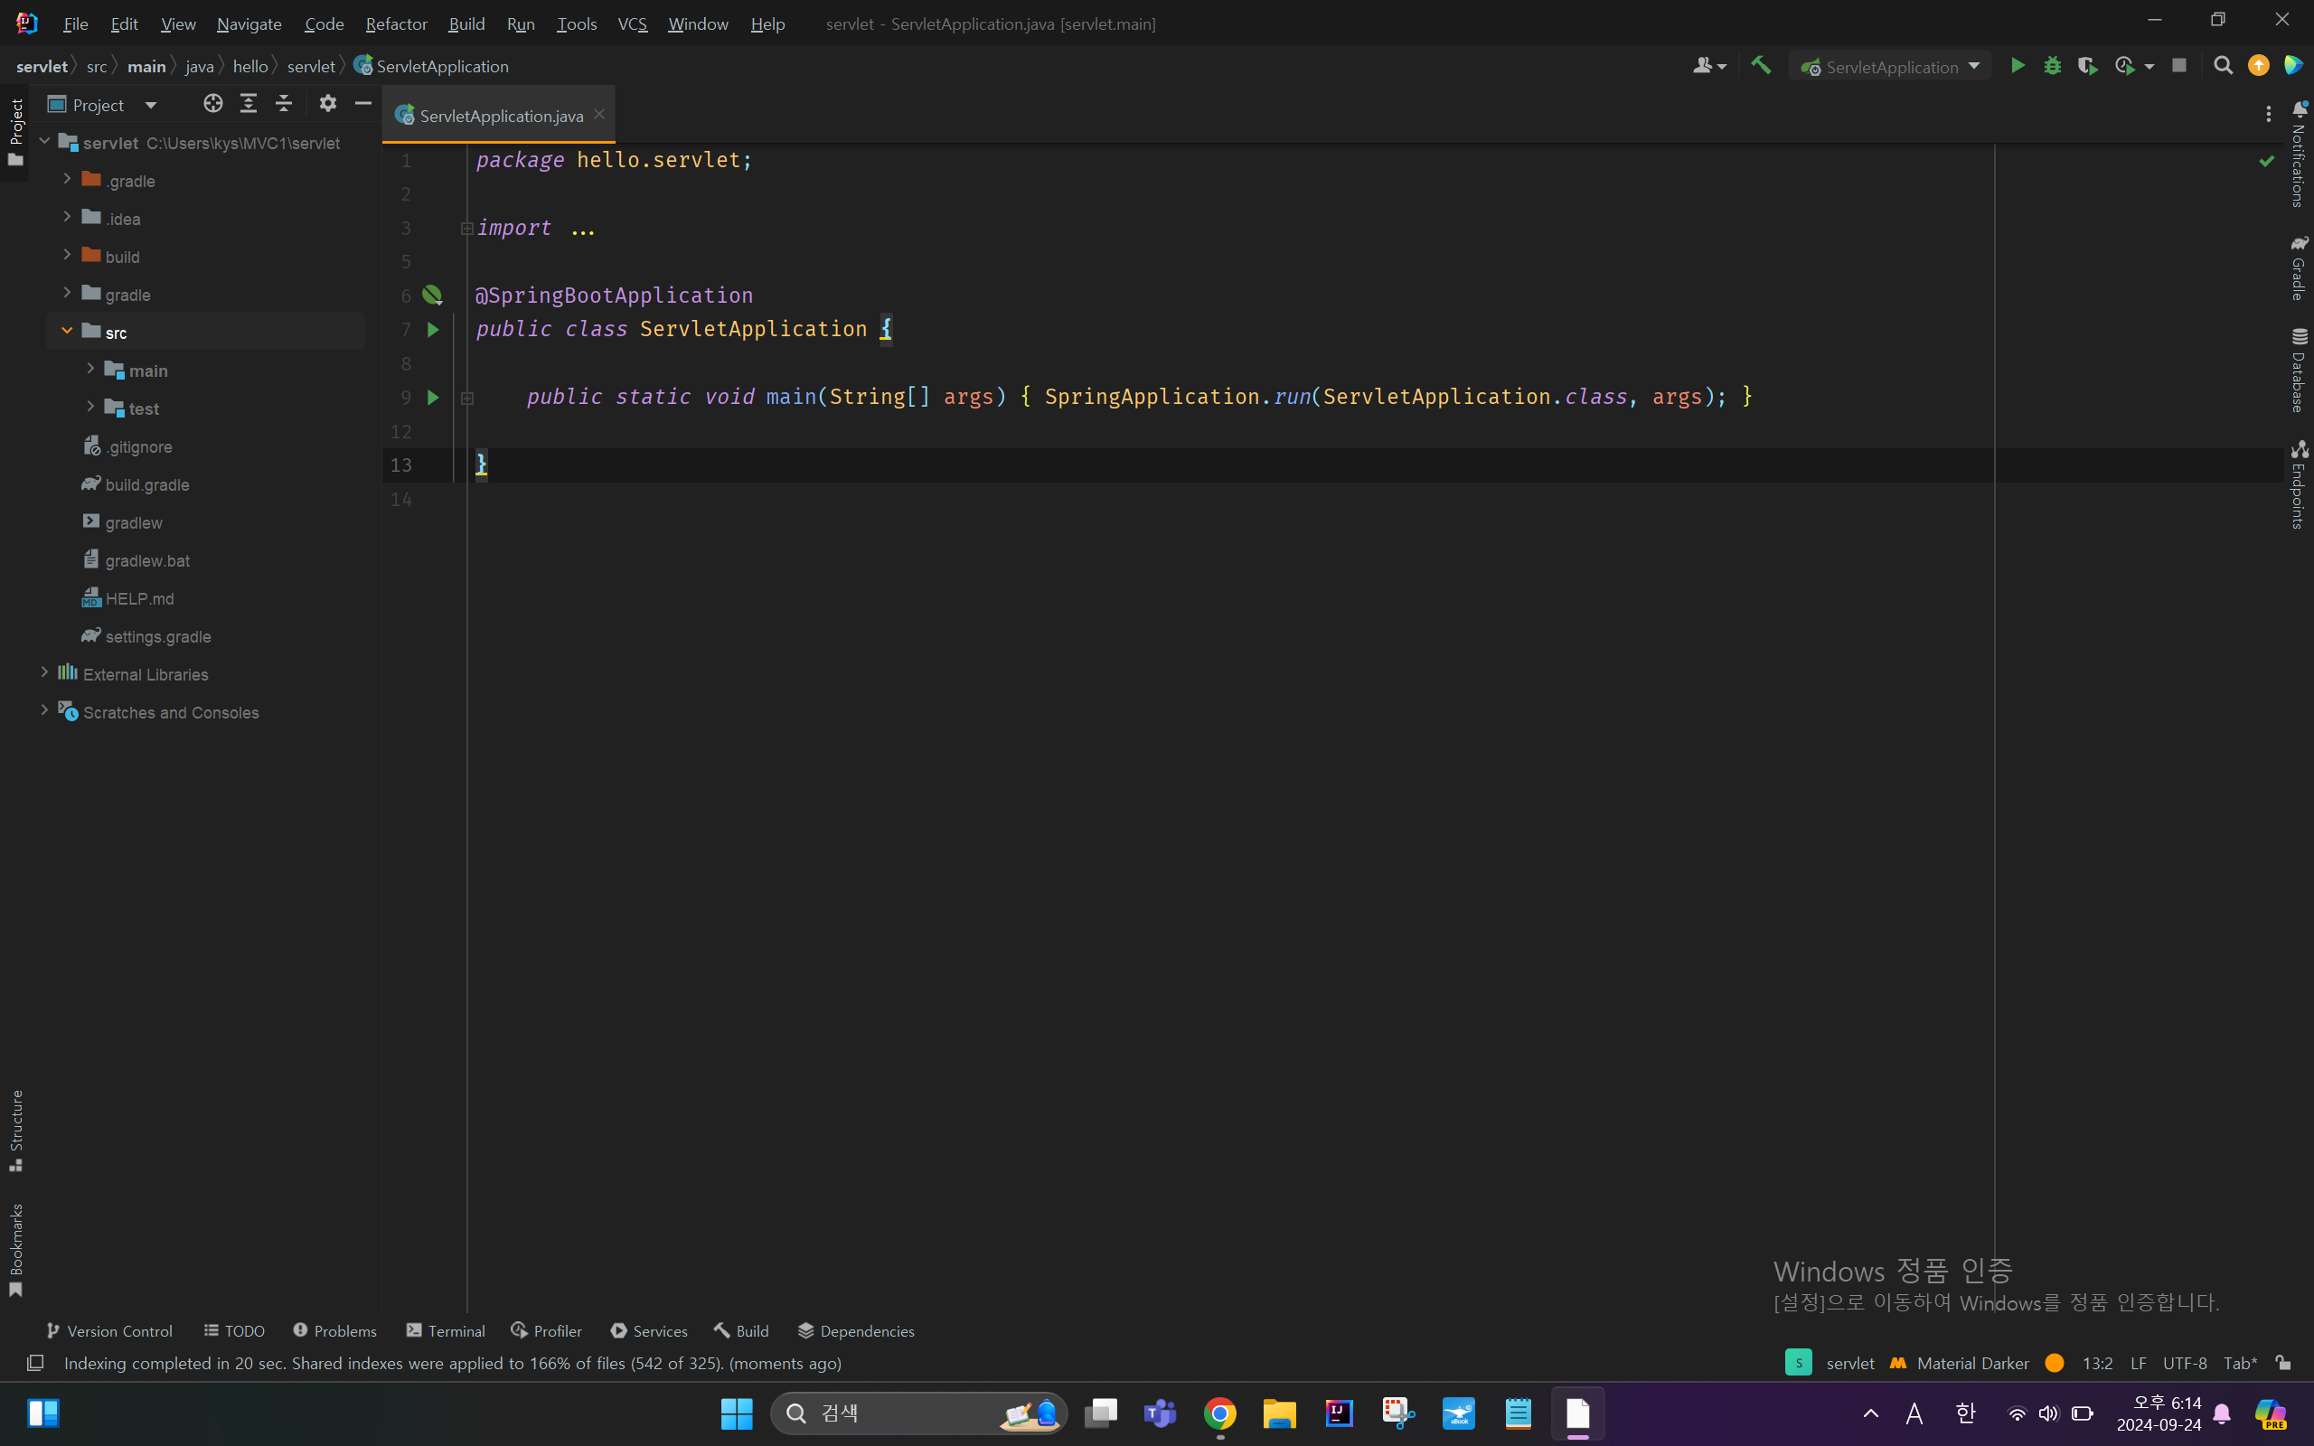Click the UTF-8 encoding in the status bar
The width and height of the screenshot is (2314, 1446).
[2184, 1363]
